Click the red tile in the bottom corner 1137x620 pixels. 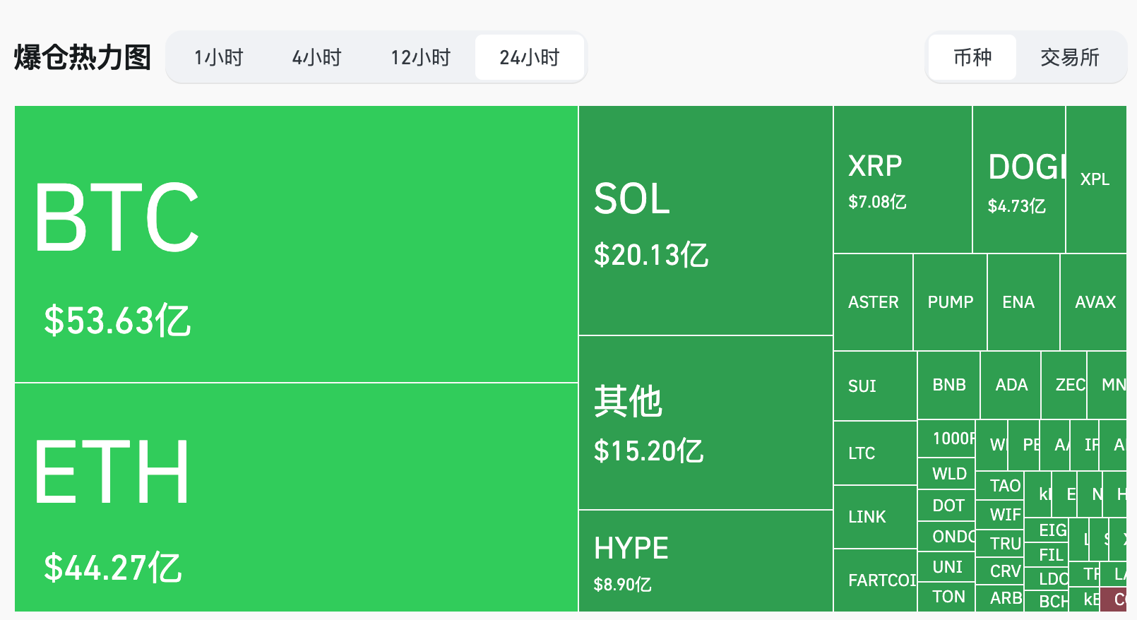1114,600
